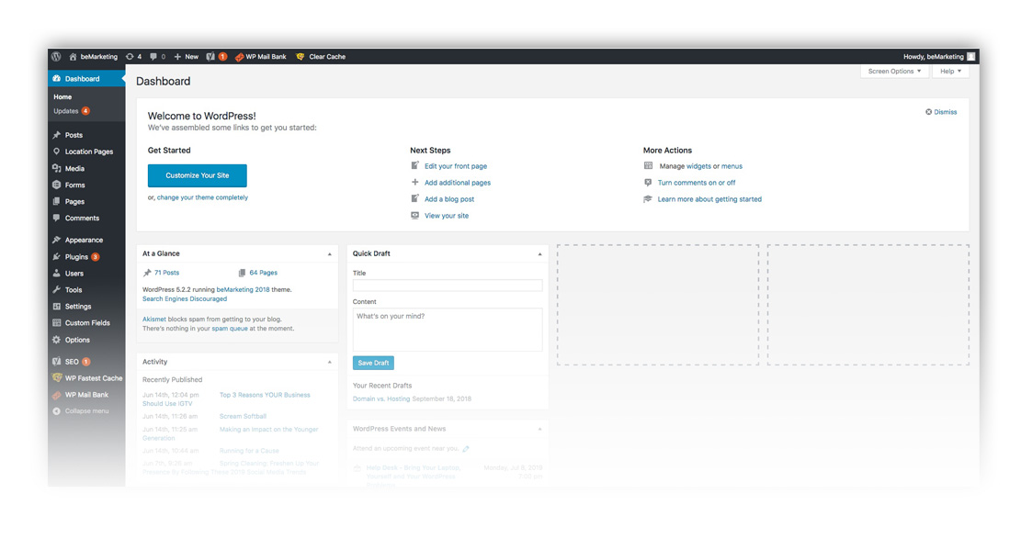This screenshot has height=550, width=1021.
Task: Open the comments bubble in admin bar
Action: tap(157, 57)
